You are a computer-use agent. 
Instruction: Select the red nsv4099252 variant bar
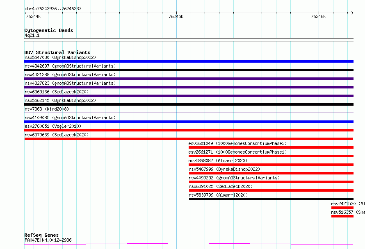coord(271,182)
